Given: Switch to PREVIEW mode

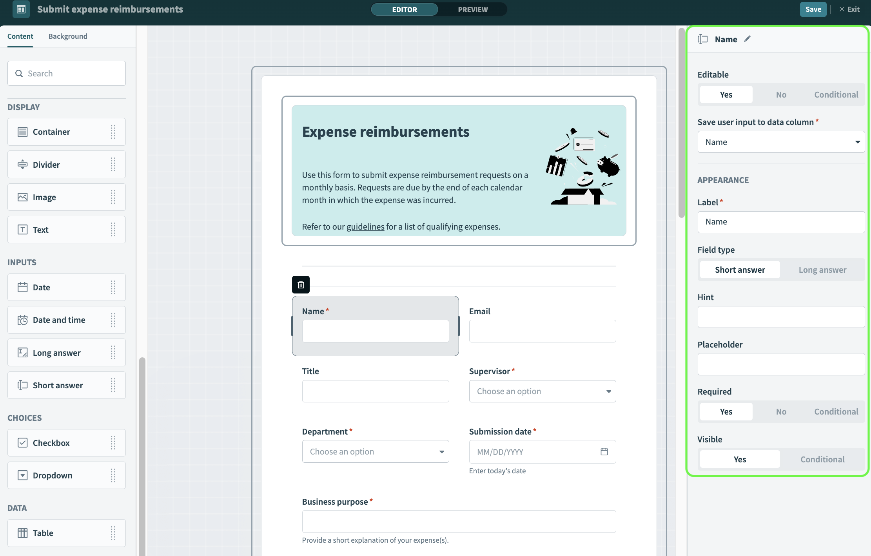Looking at the screenshot, I should click(472, 9).
